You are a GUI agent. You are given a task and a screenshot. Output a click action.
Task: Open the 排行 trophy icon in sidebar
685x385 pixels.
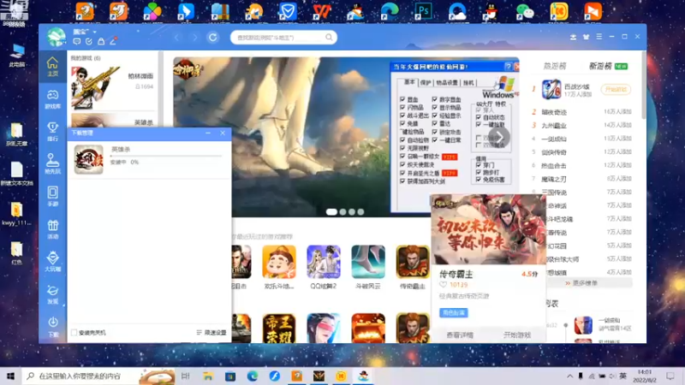[x=52, y=132]
